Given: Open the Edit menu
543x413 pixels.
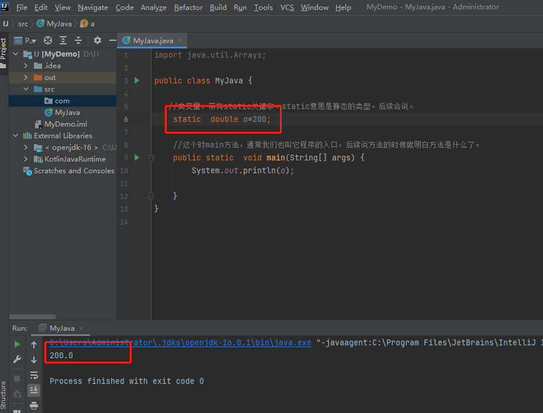Looking at the screenshot, I should click(41, 7).
